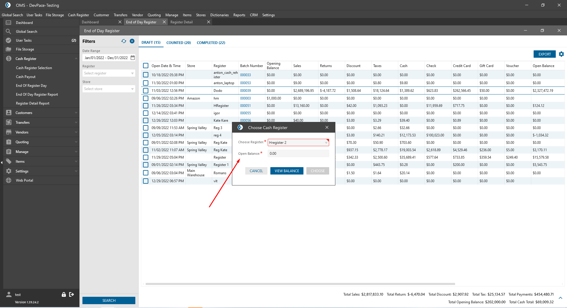Click the VIEW BALANCE button
567x308 pixels.
[x=287, y=171]
